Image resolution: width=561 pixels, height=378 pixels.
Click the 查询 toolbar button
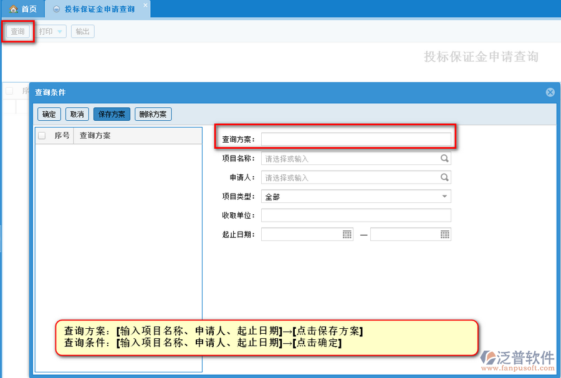pyautogui.click(x=18, y=31)
